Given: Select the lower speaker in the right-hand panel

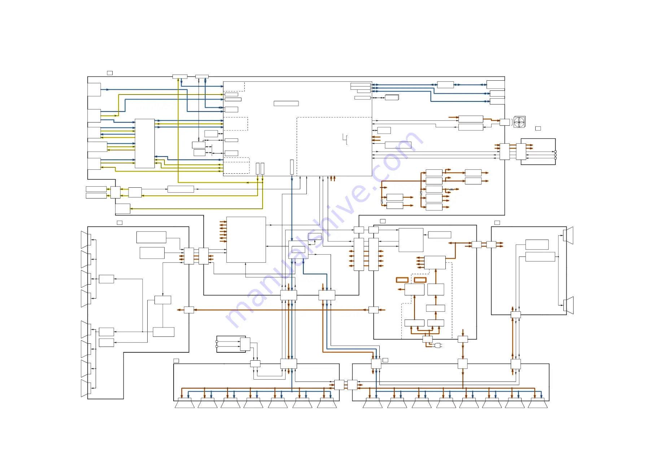Looking at the screenshot, I should tap(568, 305).
